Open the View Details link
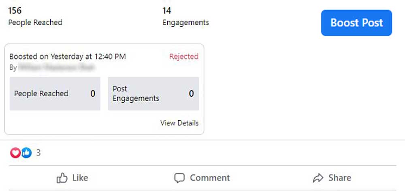The height and width of the screenshot is (194, 405). pos(179,123)
